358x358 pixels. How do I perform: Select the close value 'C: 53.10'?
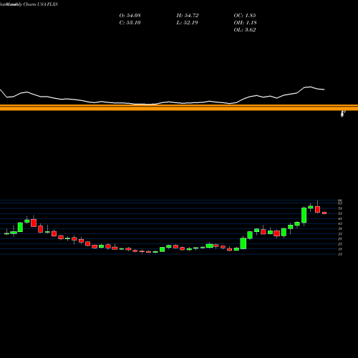(x=130, y=23)
